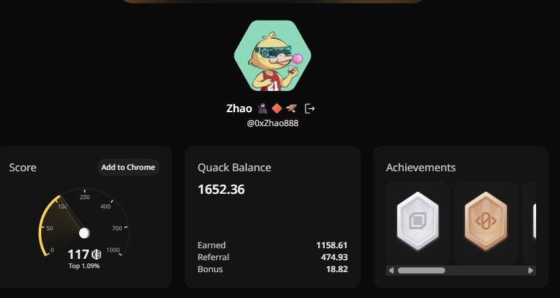Click the white gauge needle knob
The height and width of the screenshot is (298, 560).
pos(84,233)
